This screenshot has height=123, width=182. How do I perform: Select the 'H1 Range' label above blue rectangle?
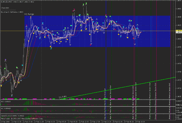click(29, 14)
